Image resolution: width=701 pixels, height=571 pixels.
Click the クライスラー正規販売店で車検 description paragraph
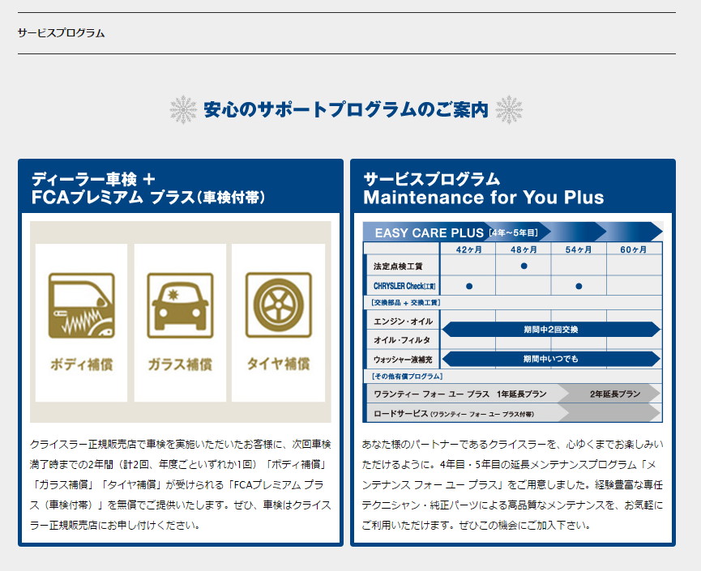[x=181, y=485]
